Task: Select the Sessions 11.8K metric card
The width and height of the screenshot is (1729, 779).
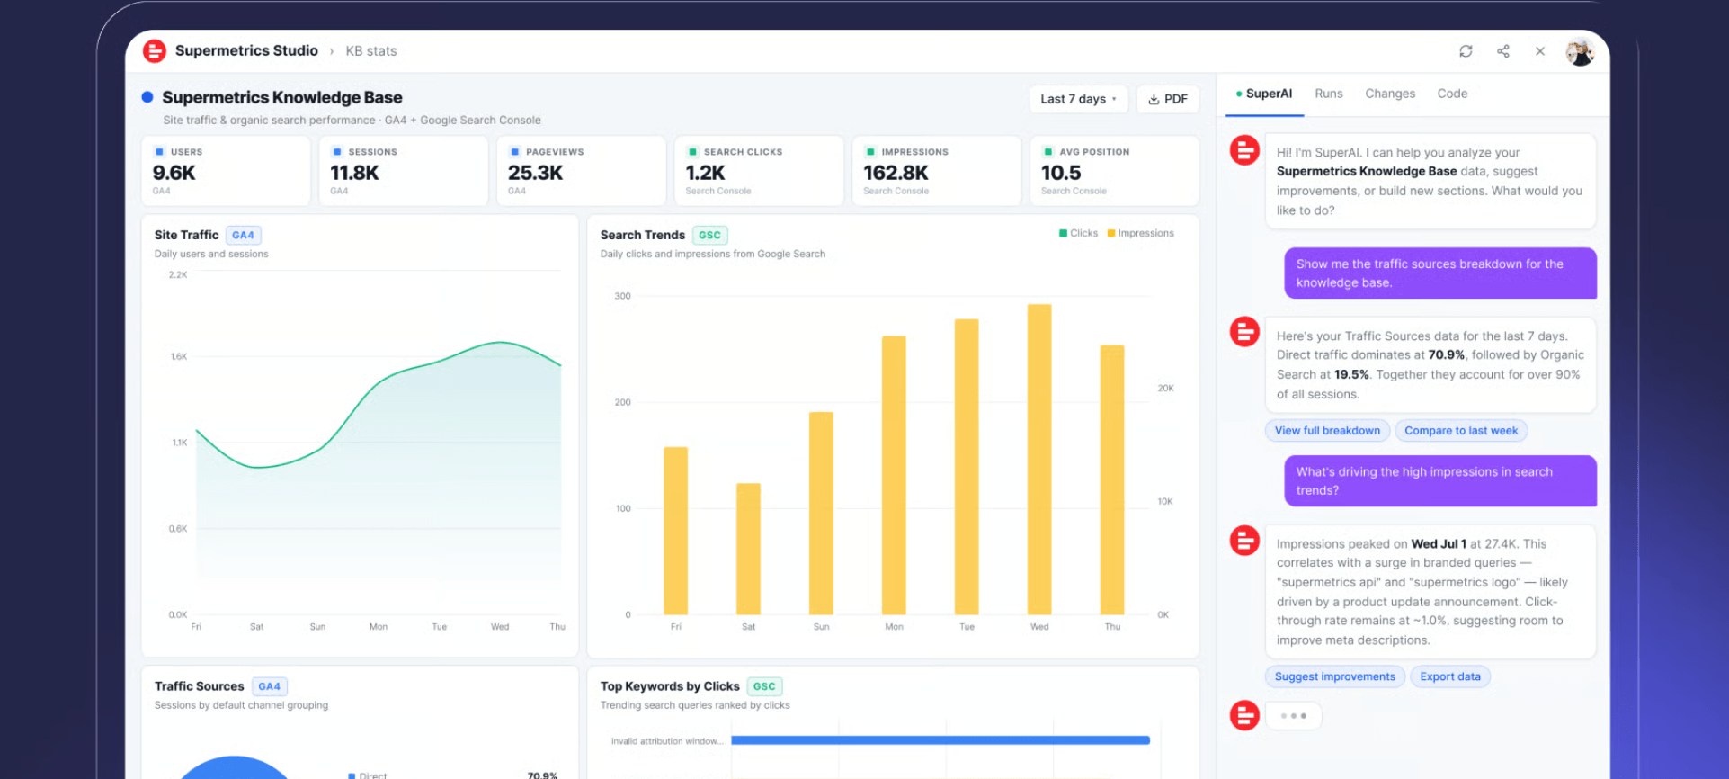Action: [404, 171]
